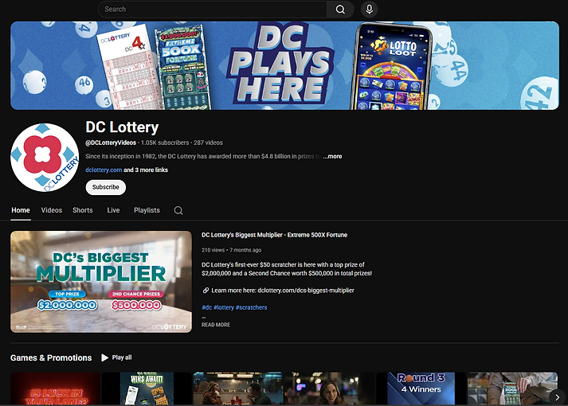The image size is (568, 406).
Task: Click the DC Lottery channel avatar logo
Action: (x=45, y=158)
